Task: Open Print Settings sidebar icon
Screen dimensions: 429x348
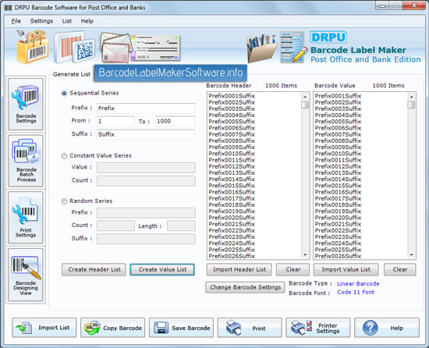Action: click(26, 217)
